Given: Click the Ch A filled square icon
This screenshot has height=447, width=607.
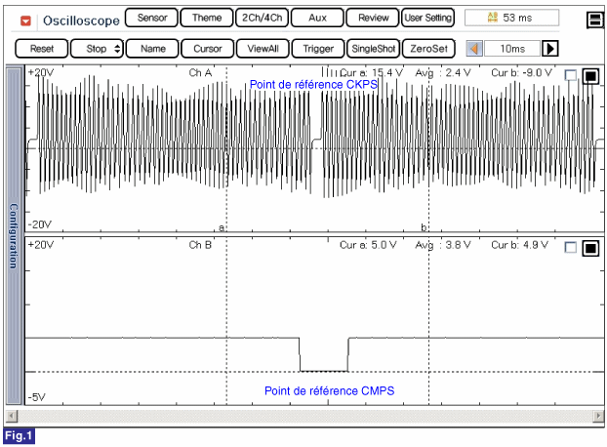Looking at the screenshot, I should pyautogui.click(x=589, y=77).
